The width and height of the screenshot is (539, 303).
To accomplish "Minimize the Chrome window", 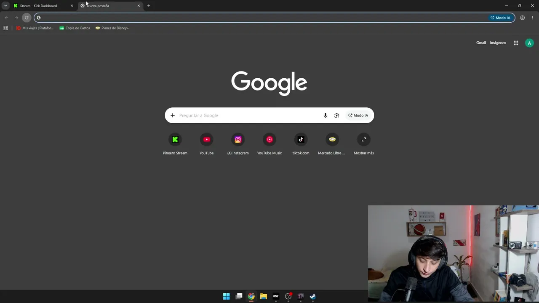I will tap(507, 6).
